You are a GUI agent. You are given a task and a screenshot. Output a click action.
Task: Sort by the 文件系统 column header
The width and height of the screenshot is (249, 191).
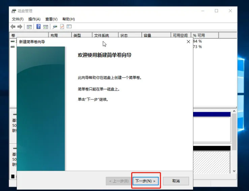pos(105,35)
